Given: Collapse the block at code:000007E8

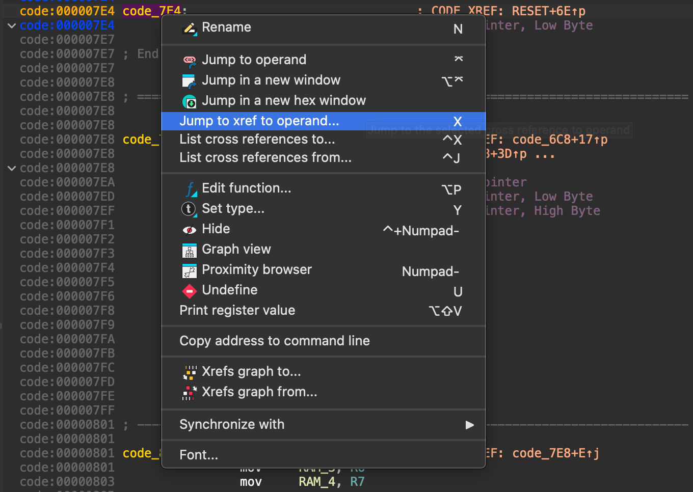Looking at the screenshot, I should point(11,168).
